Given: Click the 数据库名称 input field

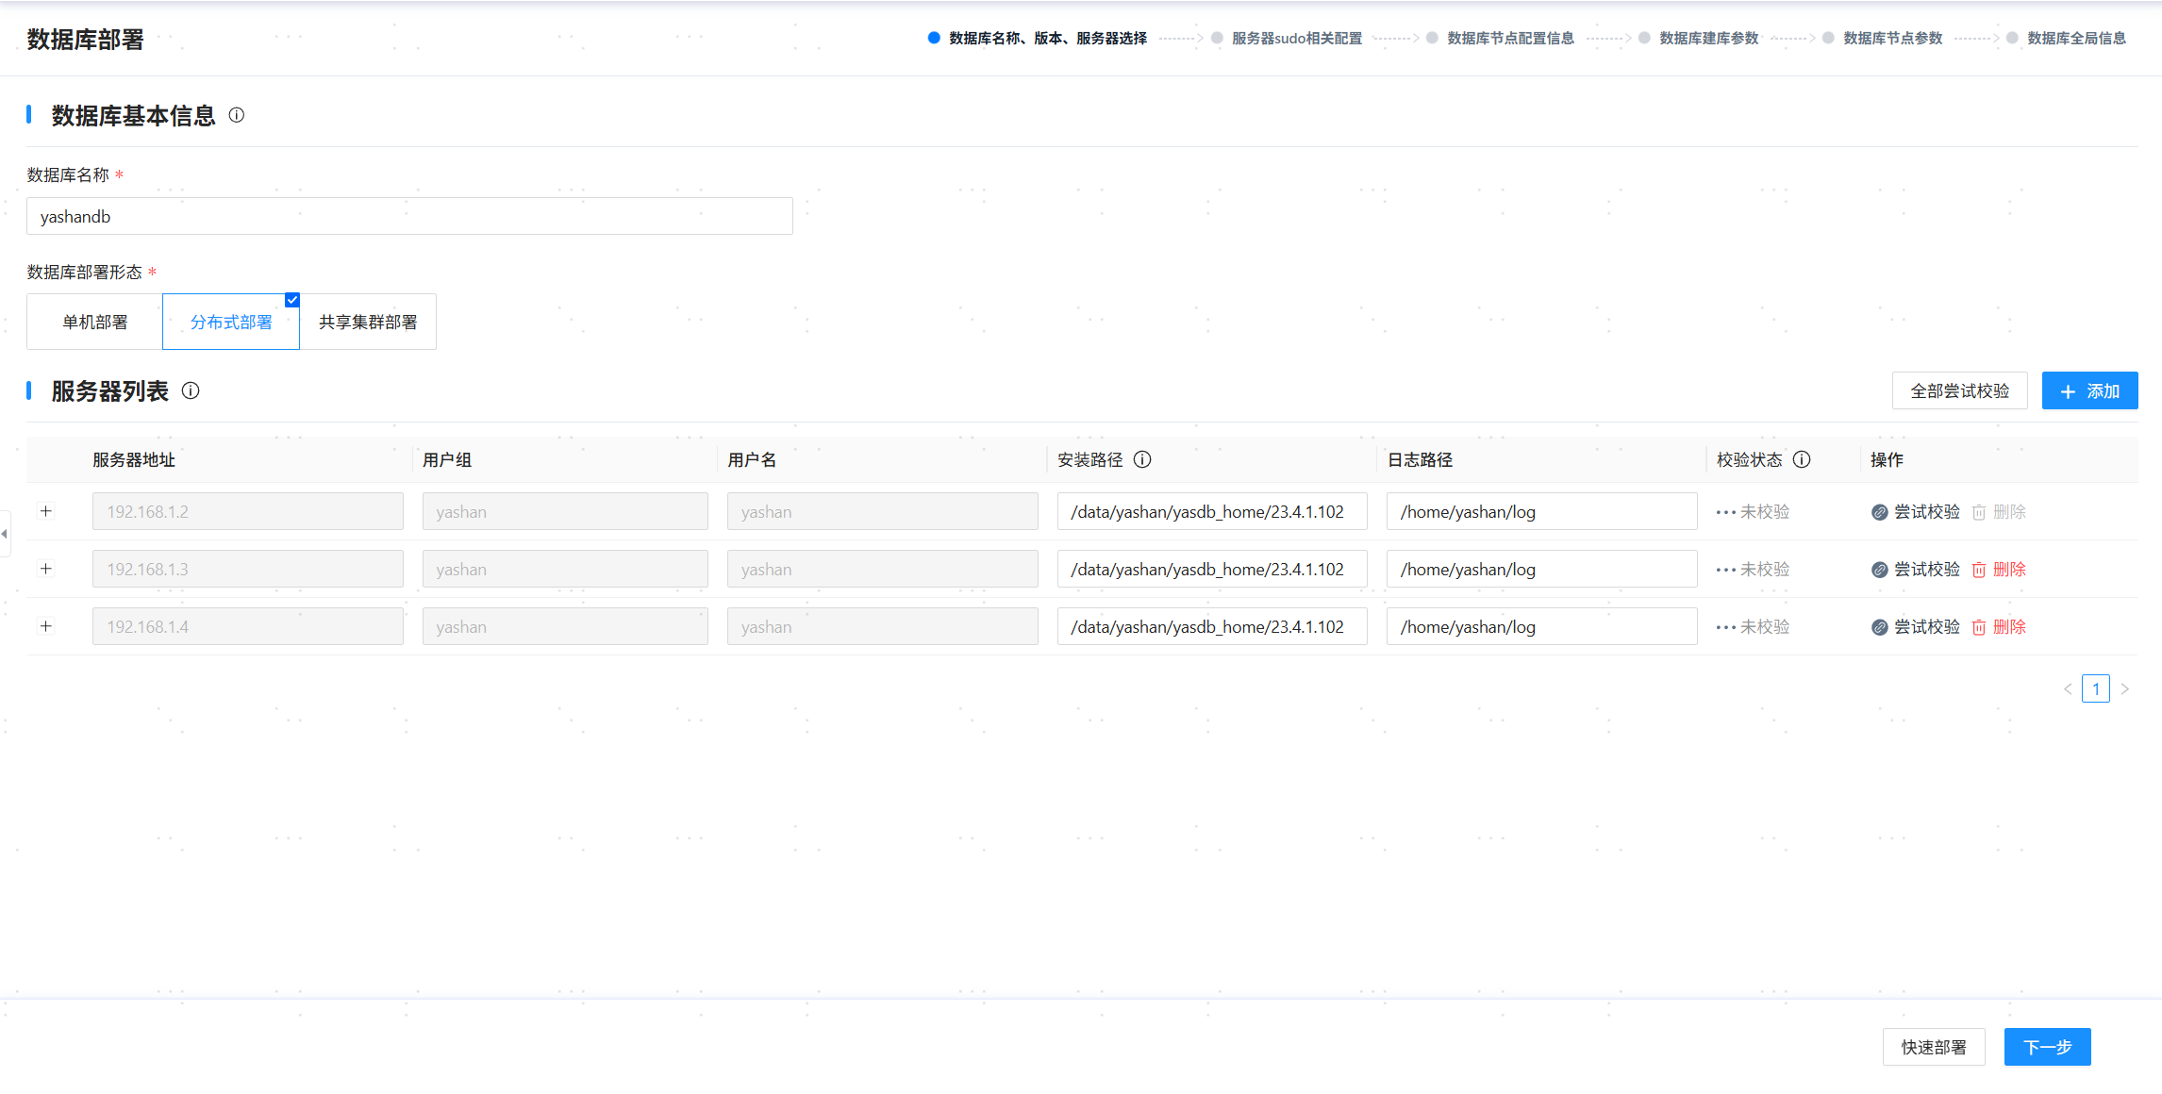Looking at the screenshot, I should pos(409,216).
